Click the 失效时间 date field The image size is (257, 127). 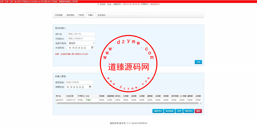coord(81,48)
